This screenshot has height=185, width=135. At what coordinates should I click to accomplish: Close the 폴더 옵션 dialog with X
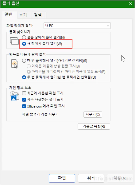(130, 4)
